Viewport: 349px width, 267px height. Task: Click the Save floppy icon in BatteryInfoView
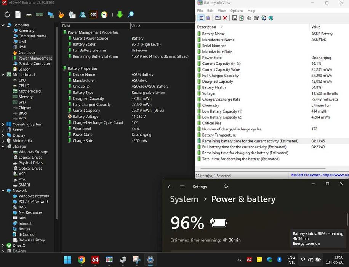(235, 18)
